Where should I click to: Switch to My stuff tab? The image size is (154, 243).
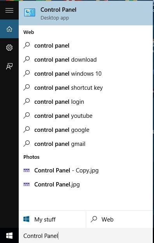coord(52,219)
